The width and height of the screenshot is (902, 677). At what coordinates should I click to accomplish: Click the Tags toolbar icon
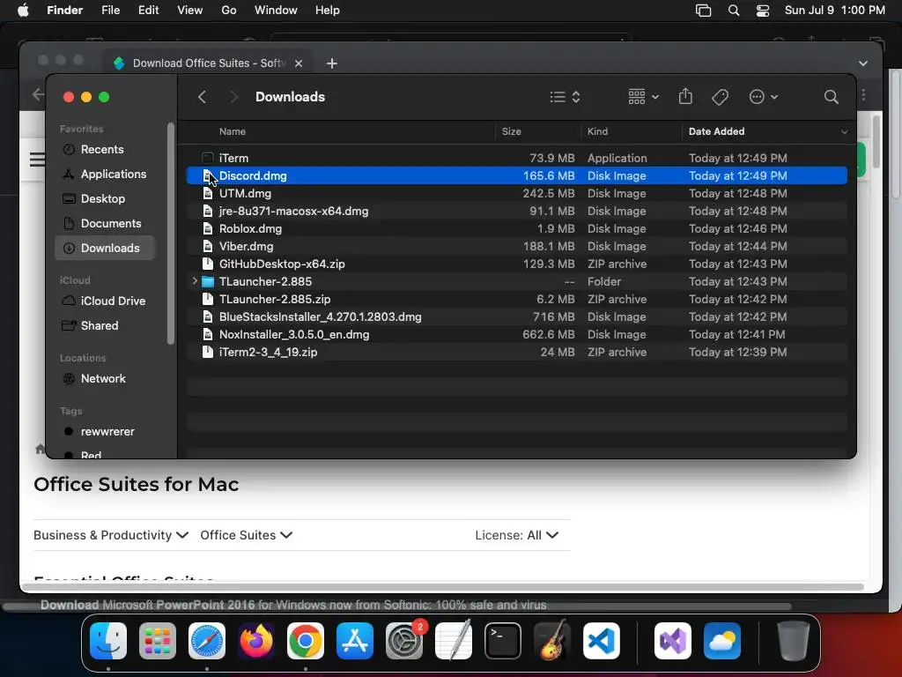(x=720, y=97)
